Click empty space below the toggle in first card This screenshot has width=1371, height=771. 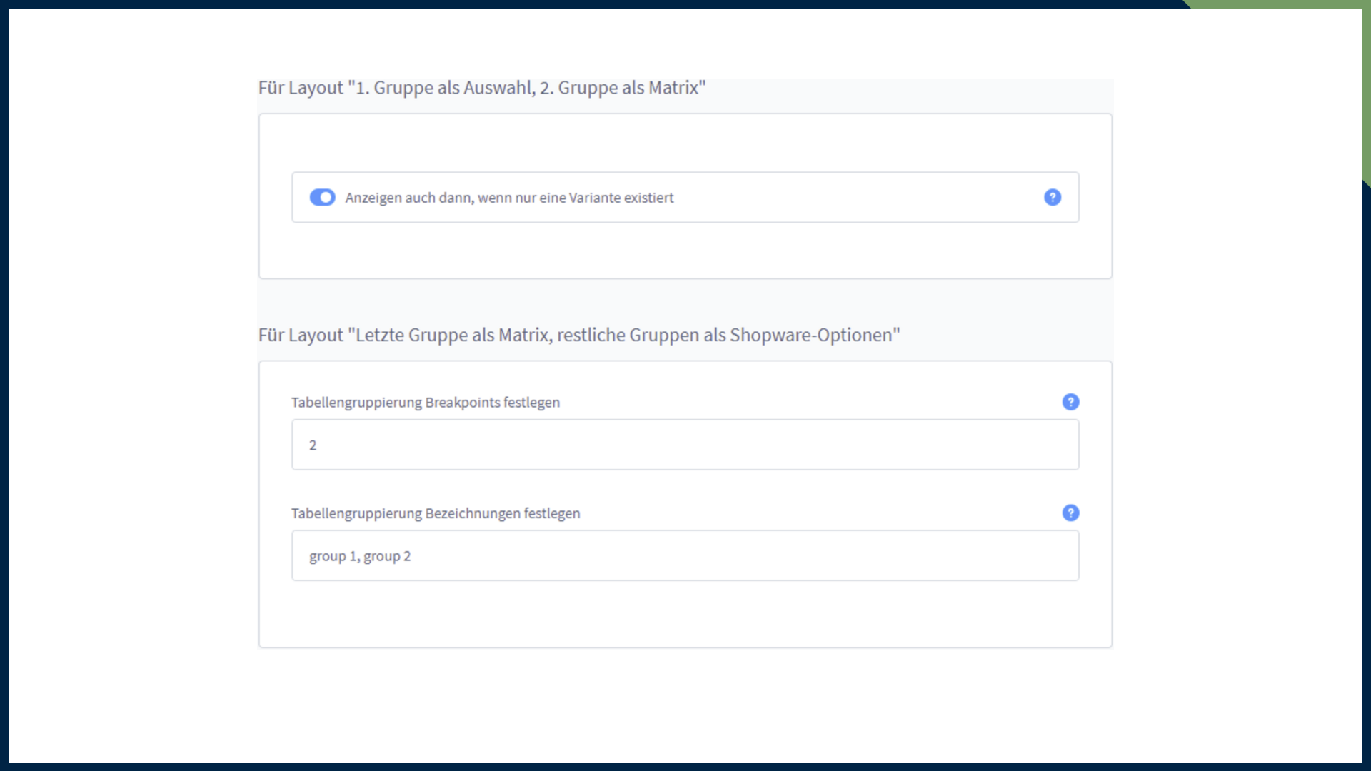click(x=684, y=251)
